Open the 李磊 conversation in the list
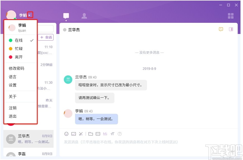The image size is (243, 160). click(28, 153)
